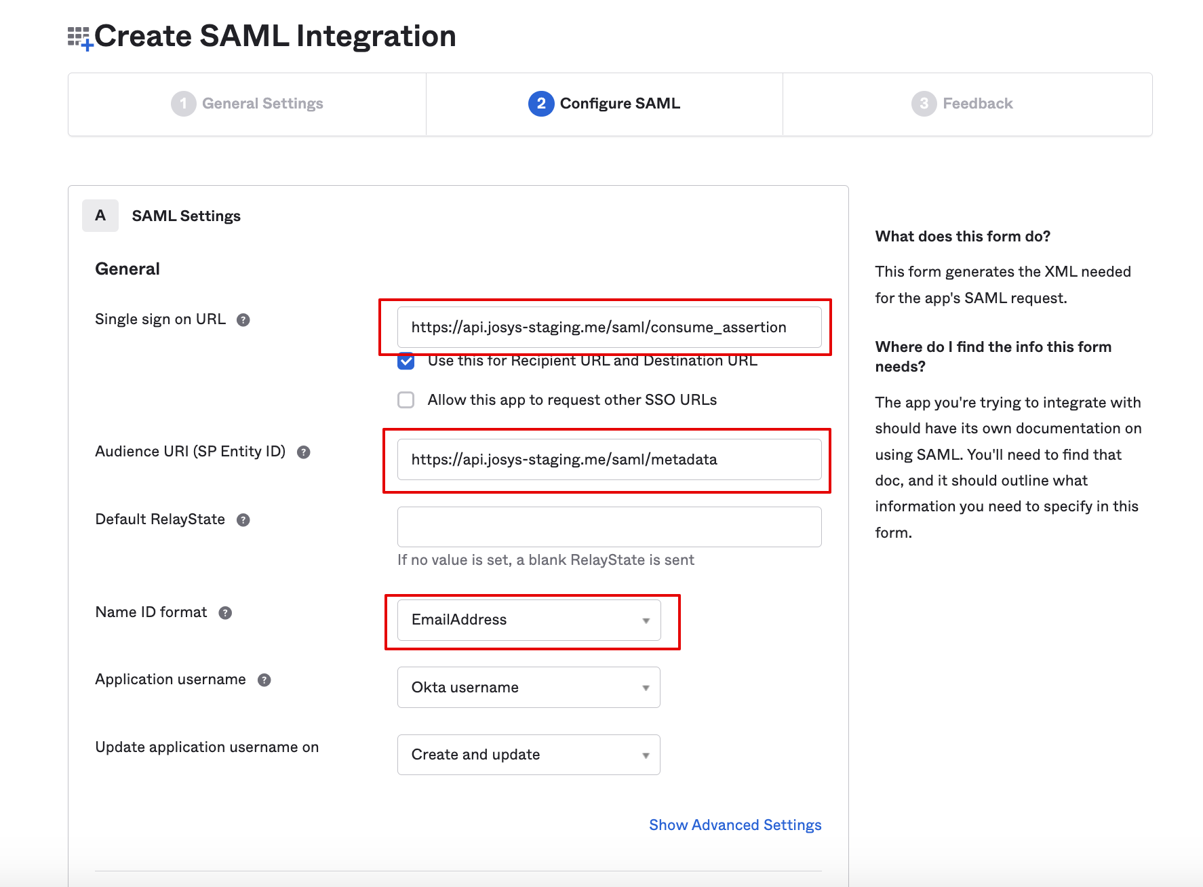
Task: Uncheck Use this for Recipient URL checkbox
Action: click(406, 361)
